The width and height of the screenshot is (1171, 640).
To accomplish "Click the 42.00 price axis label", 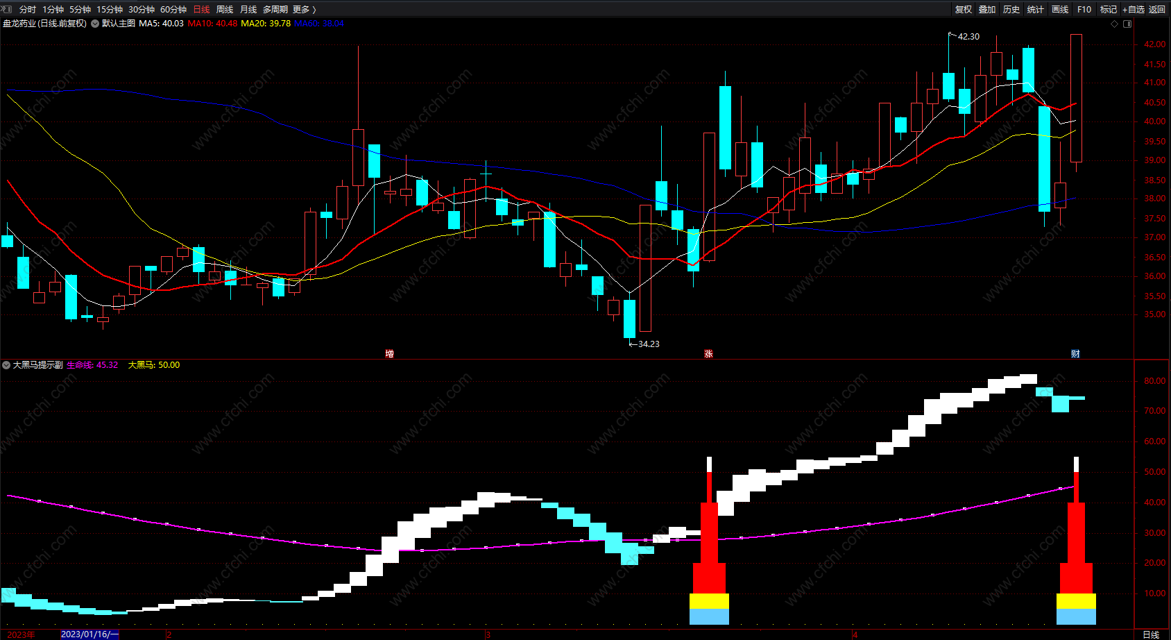I will [x=1155, y=44].
